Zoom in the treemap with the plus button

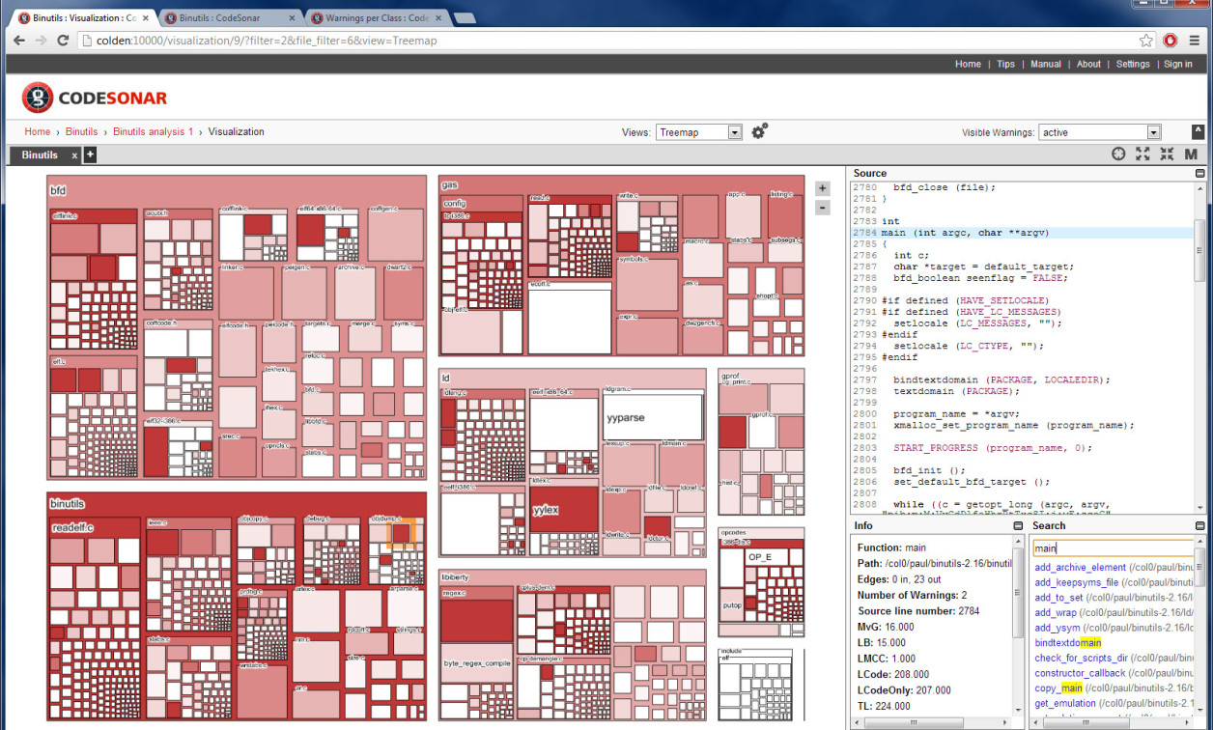point(823,188)
